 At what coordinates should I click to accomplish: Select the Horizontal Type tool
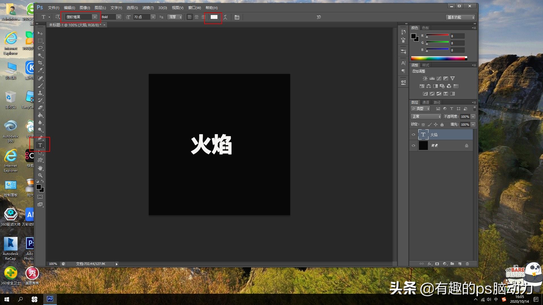pyautogui.click(x=40, y=145)
